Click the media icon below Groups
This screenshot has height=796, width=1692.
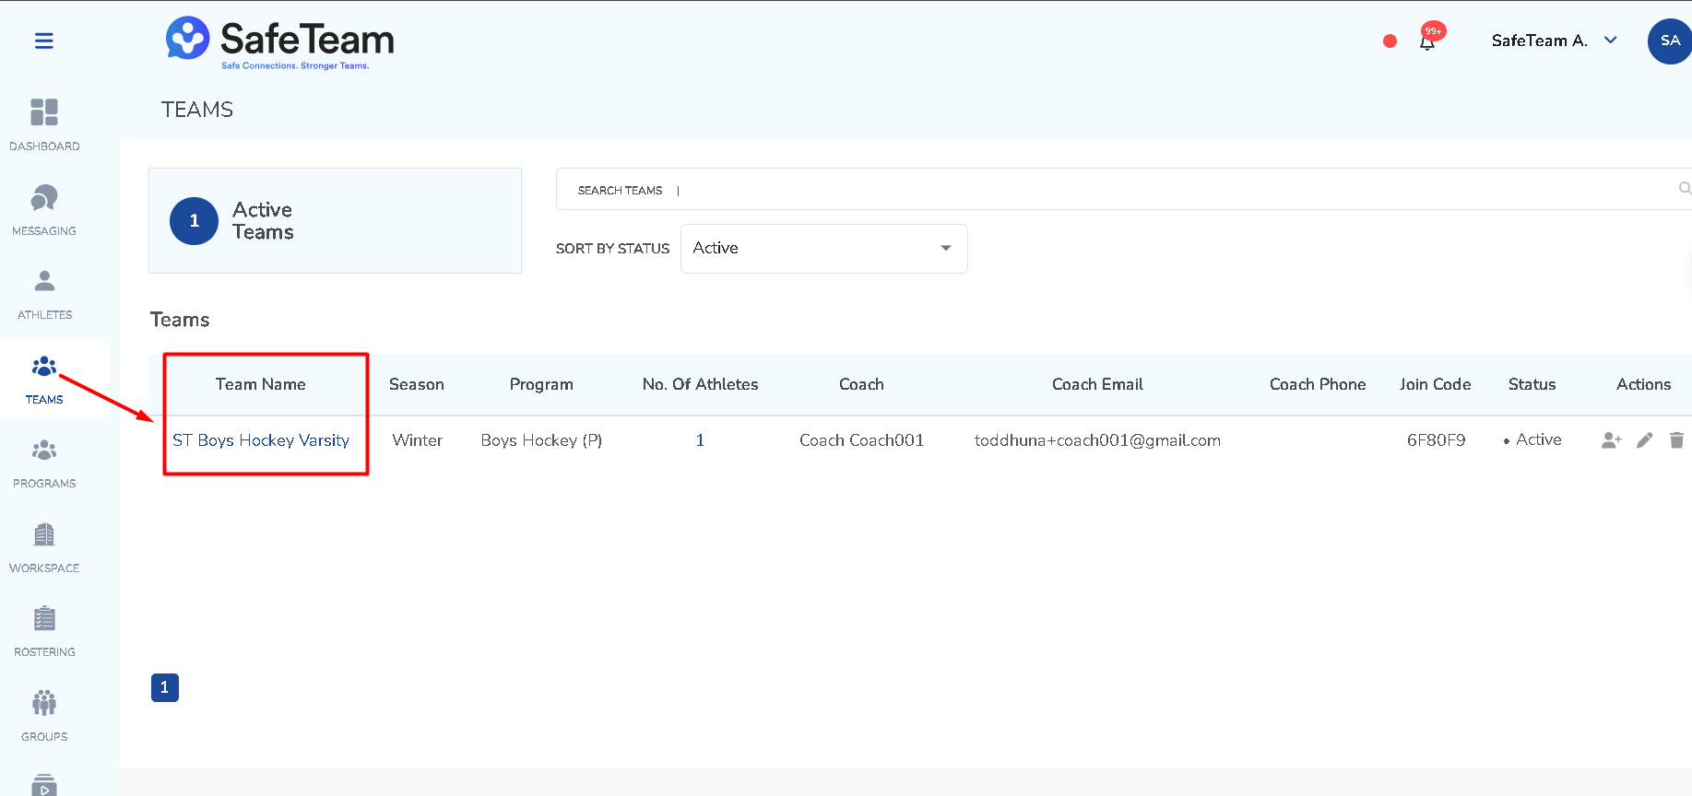pyautogui.click(x=44, y=785)
